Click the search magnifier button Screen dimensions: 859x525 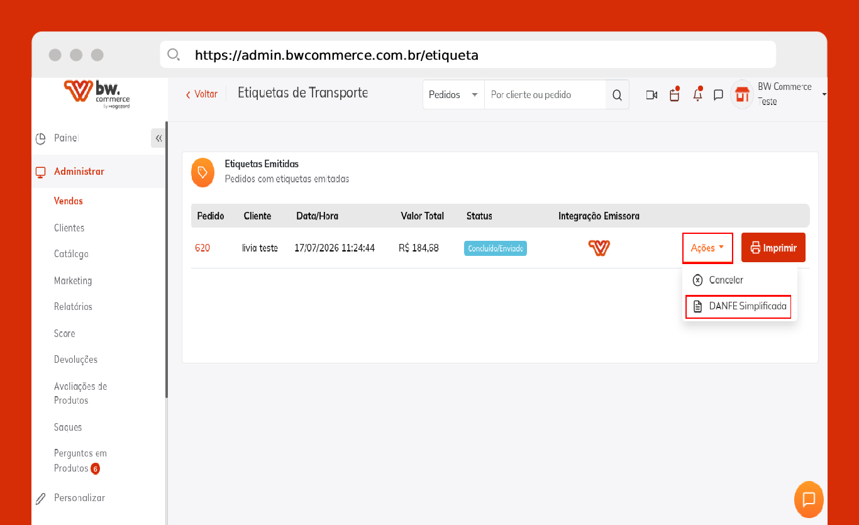(x=617, y=95)
